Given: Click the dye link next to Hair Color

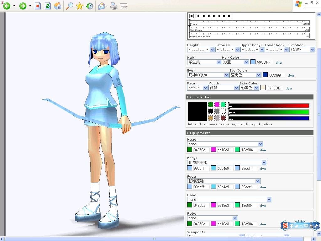Looking at the screenshot, I should pyautogui.click(x=279, y=62).
